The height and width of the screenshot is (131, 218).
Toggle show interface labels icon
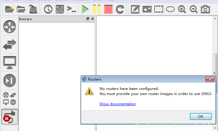point(60,9)
